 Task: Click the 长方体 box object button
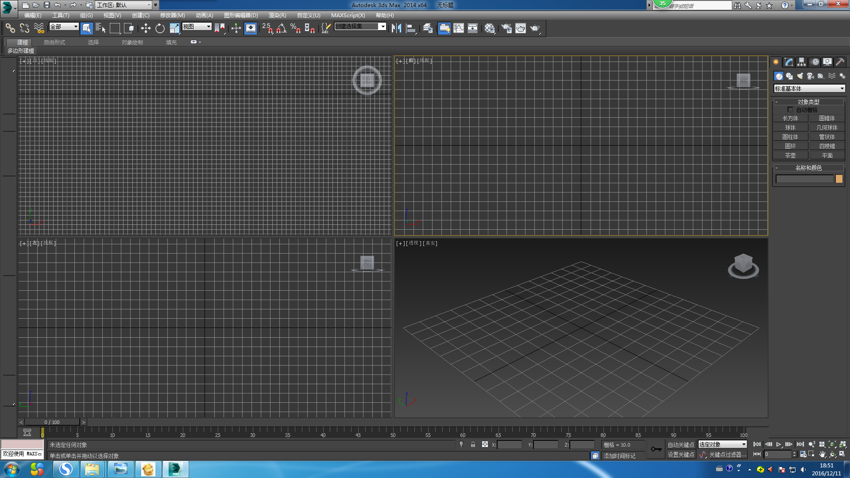(x=790, y=119)
